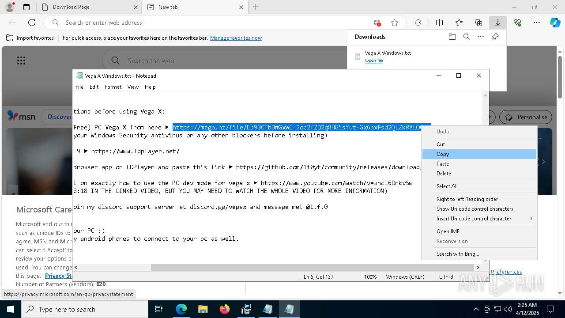This screenshot has height=318, width=565.
Task: Choose Delete in context menu
Action: point(479,174)
